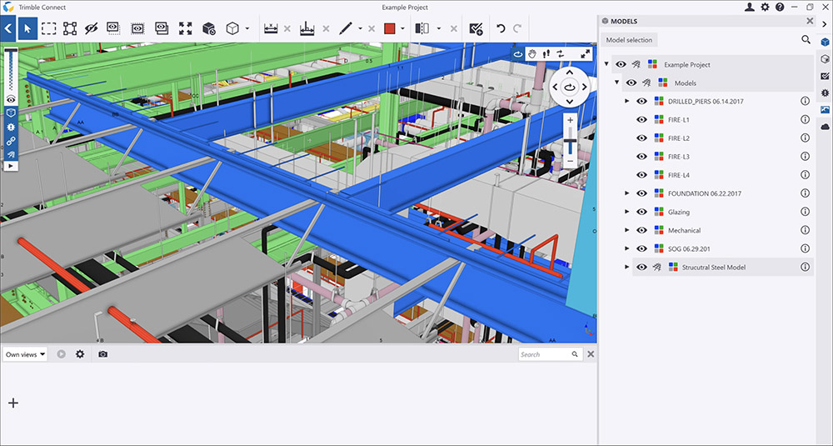The image size is (833, 446).
Task: Choose the pencil markup tool
Action: [x=346, y=28]
